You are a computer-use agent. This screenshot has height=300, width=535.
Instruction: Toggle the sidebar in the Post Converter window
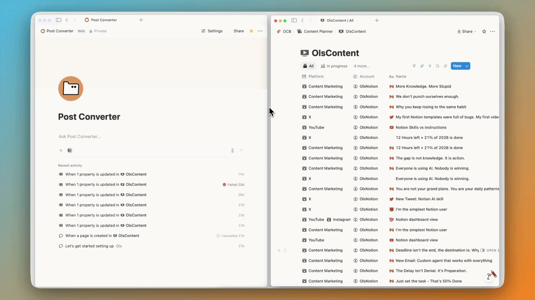pyautogui.click(x=59, y=20)
